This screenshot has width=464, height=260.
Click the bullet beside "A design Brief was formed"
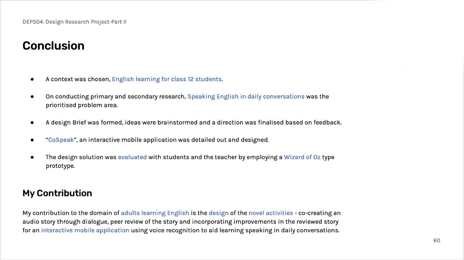pos(32,123)
